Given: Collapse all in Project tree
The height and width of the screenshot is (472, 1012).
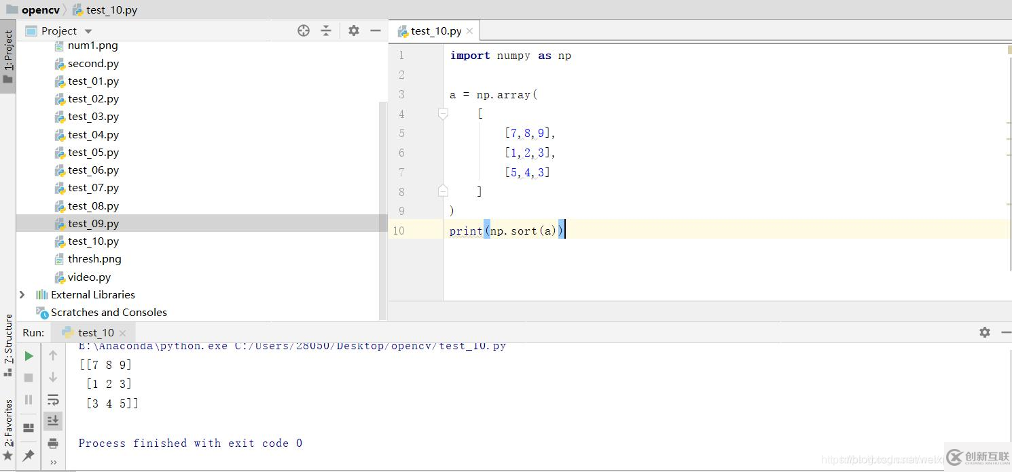Looking at the screenshot, I should pos(326,31).
